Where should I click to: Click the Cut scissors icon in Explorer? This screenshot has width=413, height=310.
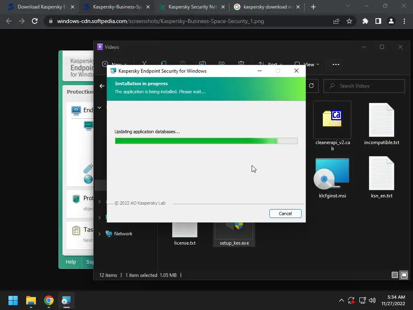click(144, 63)
